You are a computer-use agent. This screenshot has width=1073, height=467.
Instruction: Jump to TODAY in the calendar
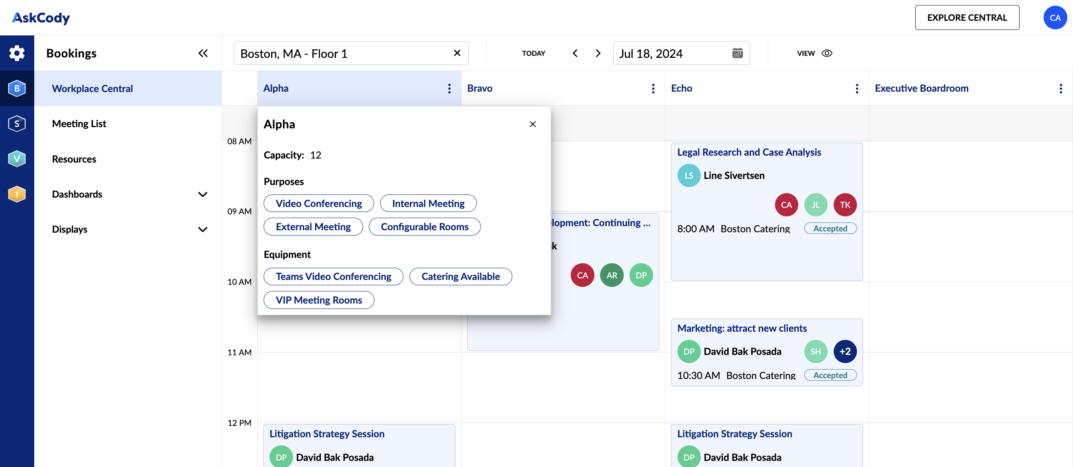pyautogui.click(x=534, y=53)
